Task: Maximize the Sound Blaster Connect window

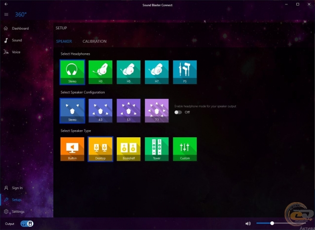Action: pos(298,4)
